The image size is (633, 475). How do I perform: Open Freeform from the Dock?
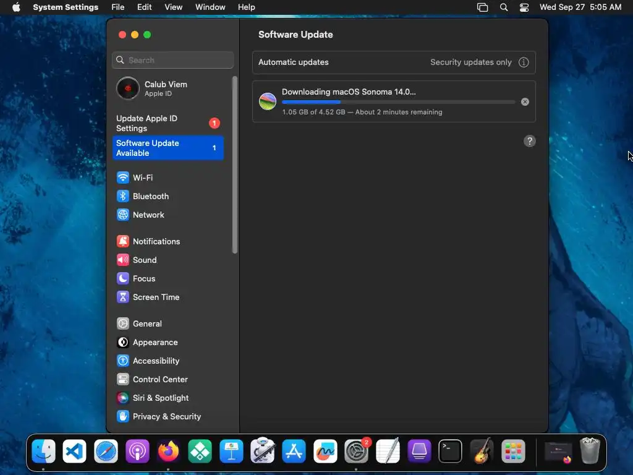(325, 451)
